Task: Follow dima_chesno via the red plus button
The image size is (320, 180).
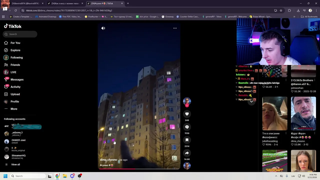Action: [187, 105]
